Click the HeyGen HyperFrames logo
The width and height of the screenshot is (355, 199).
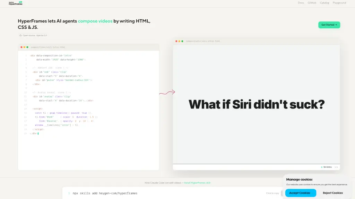click(x=16, y=3)
